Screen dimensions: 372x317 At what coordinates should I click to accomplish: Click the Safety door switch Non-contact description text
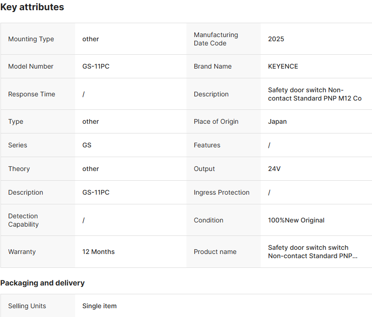point(314,94)
